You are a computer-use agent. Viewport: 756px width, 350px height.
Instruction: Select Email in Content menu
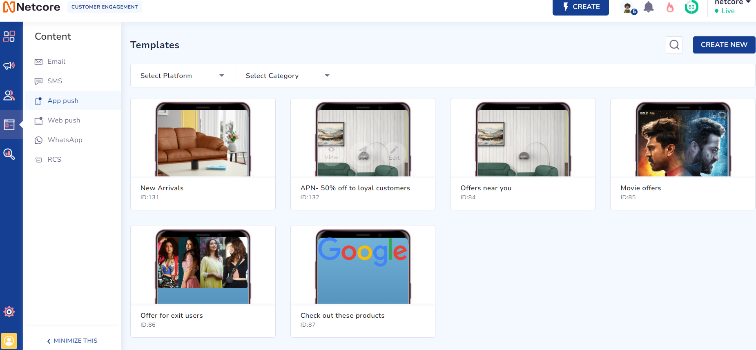[x=56, y=61]
